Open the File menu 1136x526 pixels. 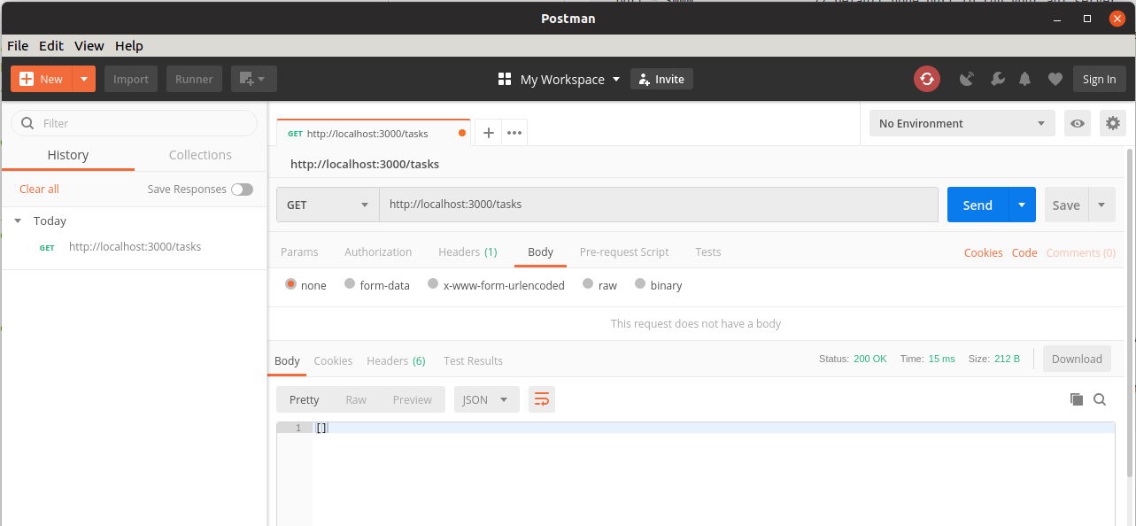[18, 45]
